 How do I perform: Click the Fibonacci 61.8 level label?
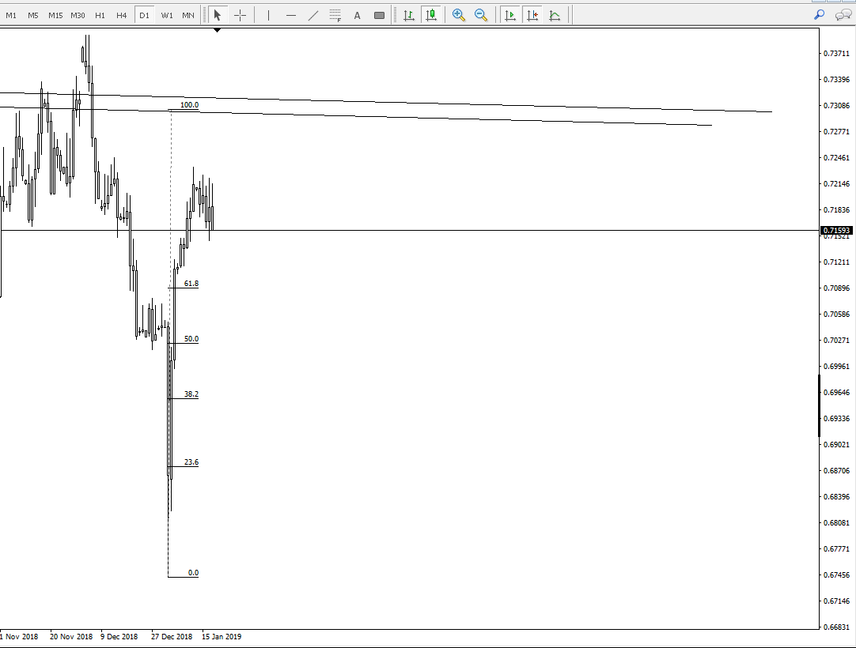tap(191, 284)
